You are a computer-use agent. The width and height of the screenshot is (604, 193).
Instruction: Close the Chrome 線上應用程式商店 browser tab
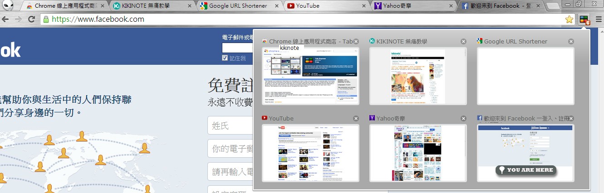(x=103, y=6)
